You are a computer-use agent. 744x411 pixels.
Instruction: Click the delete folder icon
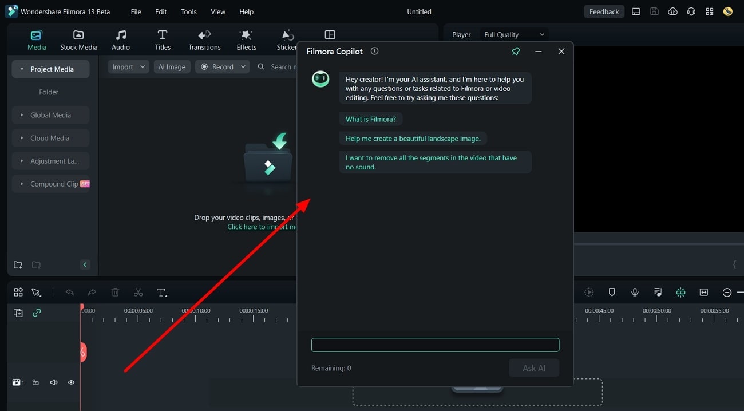point(37,265)
